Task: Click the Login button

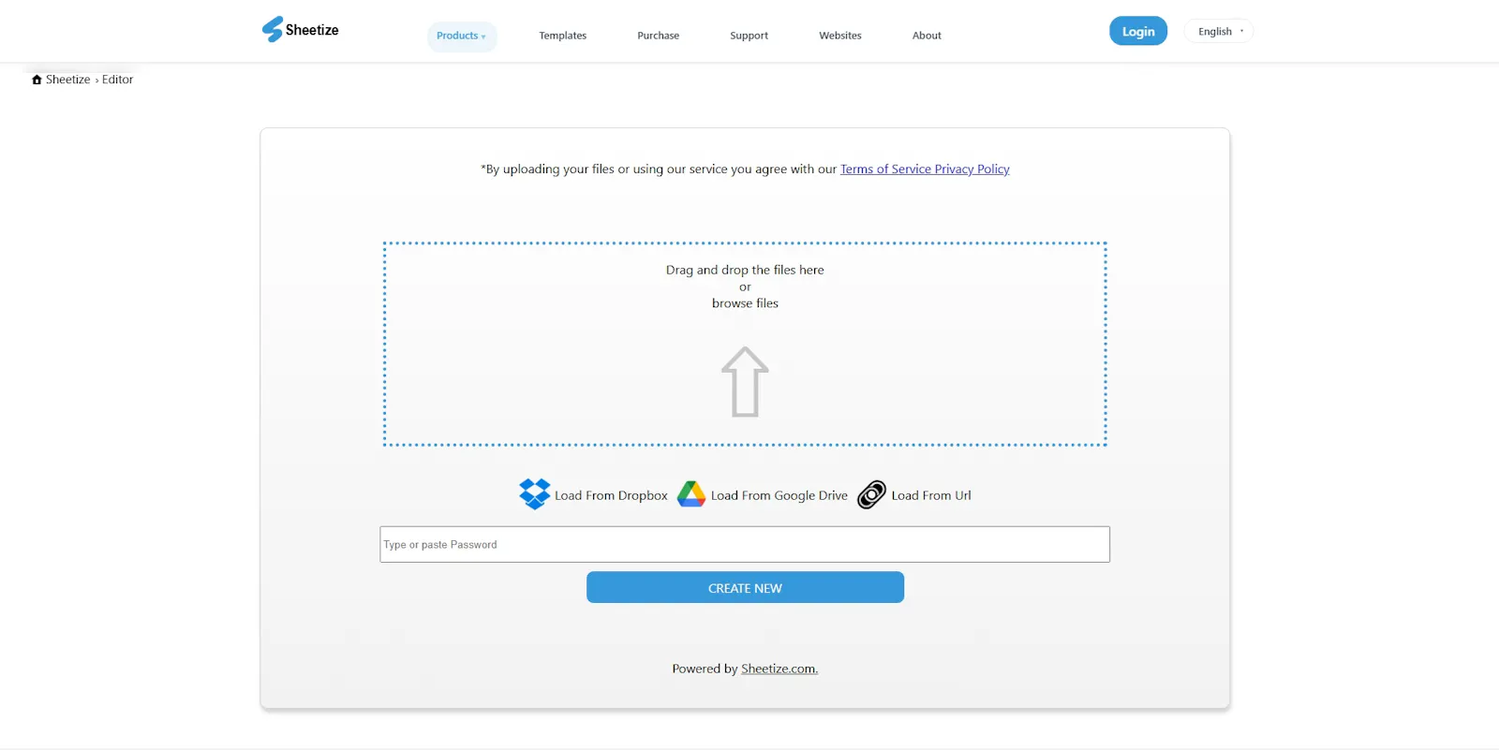Action: pos(1138,31)
